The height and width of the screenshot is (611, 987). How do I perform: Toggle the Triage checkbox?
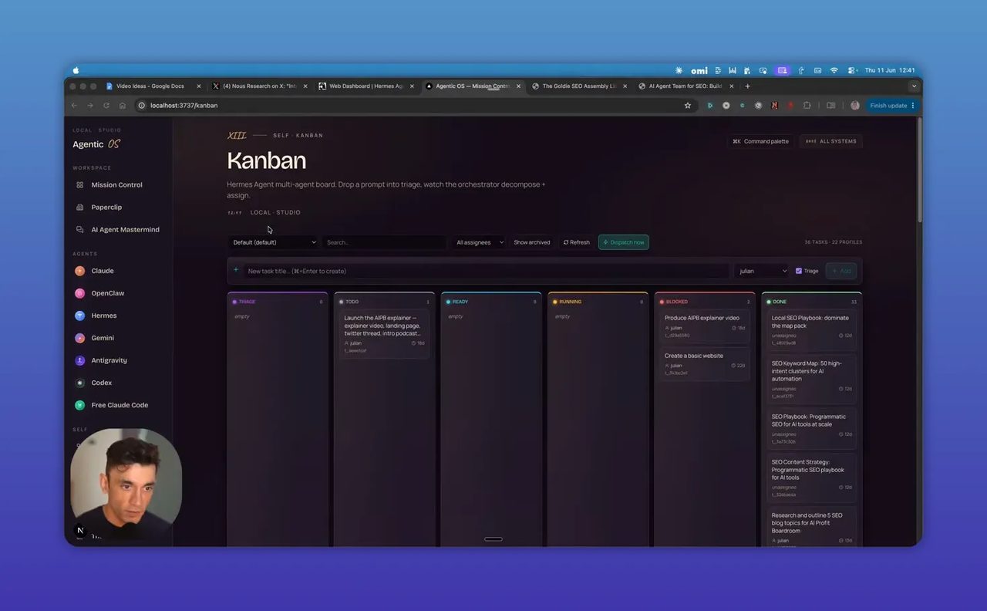click(x=798, y=271)
